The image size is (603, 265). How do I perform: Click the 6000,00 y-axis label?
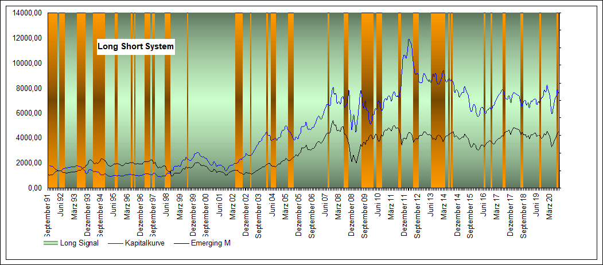tap(29, 113)
